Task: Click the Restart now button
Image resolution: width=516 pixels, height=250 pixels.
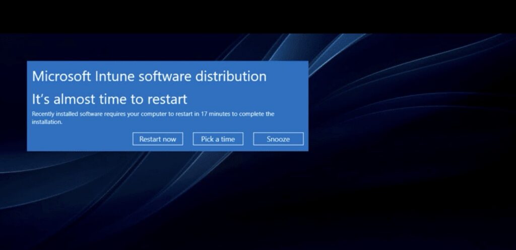Action: [x=158, y=139]
